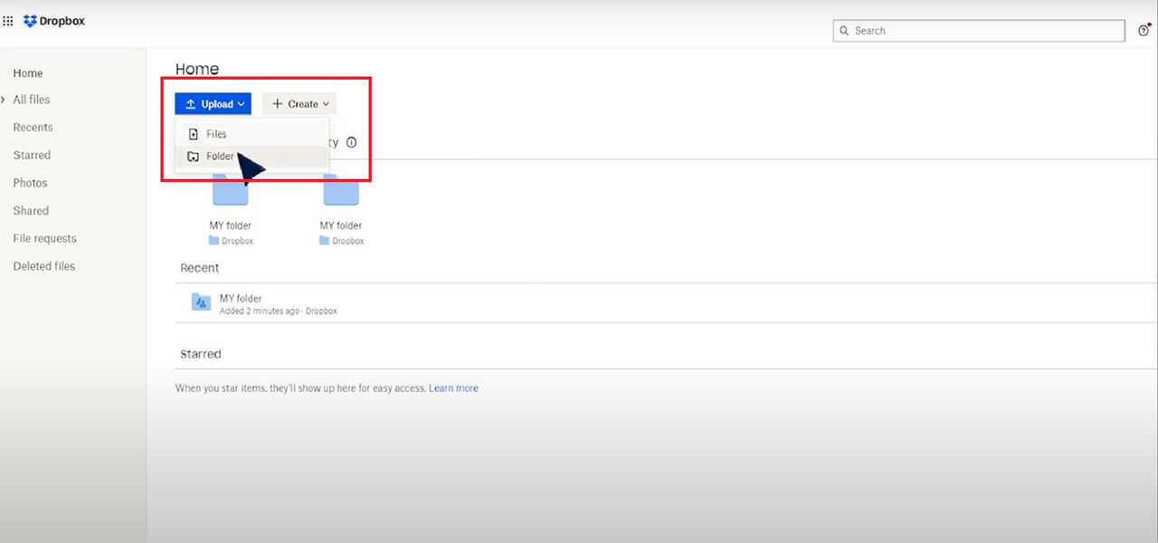The height and width of the screenshot is (543, 1158).
Task: Open Shared in the sidebar
Action: 31,211
